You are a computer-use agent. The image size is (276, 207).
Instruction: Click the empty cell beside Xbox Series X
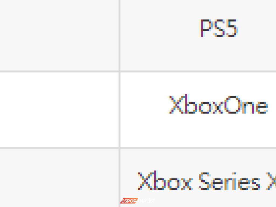coord(59,178)
